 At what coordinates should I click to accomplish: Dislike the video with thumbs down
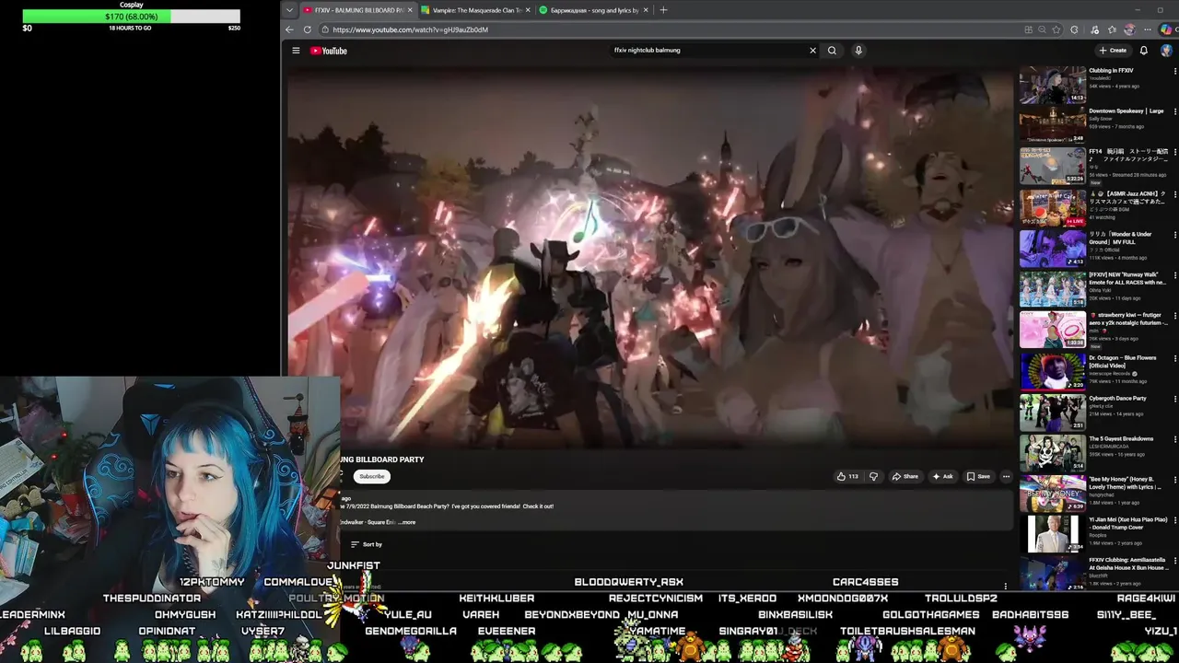(x=873, y=476)
